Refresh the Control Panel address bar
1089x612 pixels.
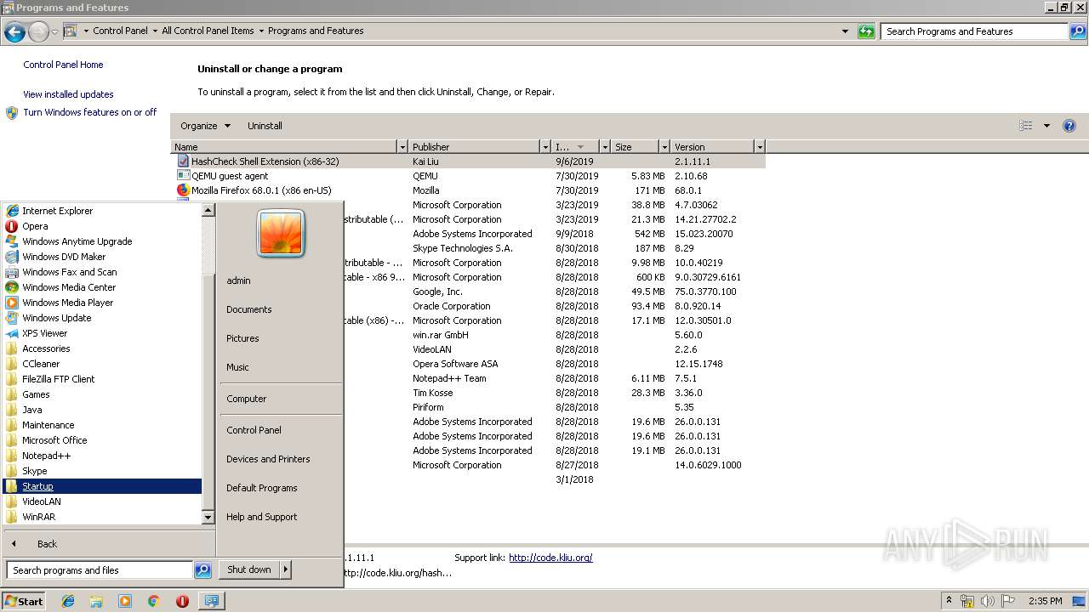(866, 31)
